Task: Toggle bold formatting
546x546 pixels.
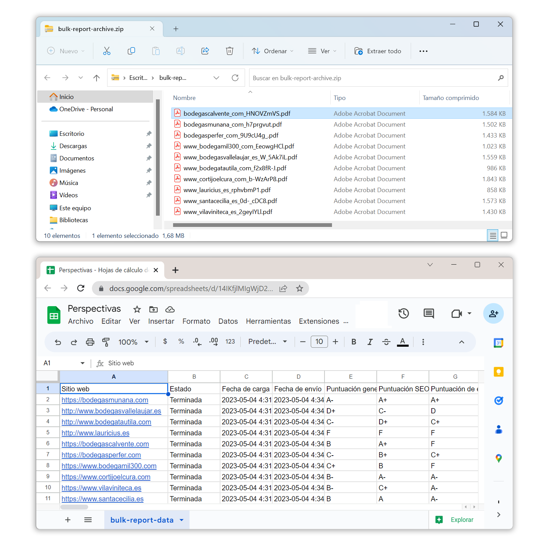Action: tap(354, 342)
